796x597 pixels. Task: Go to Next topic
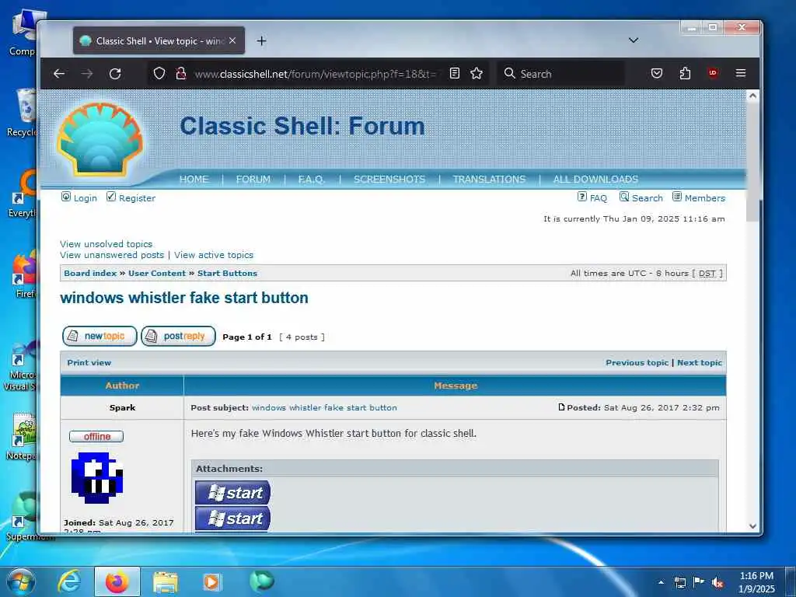click(699, 362)
